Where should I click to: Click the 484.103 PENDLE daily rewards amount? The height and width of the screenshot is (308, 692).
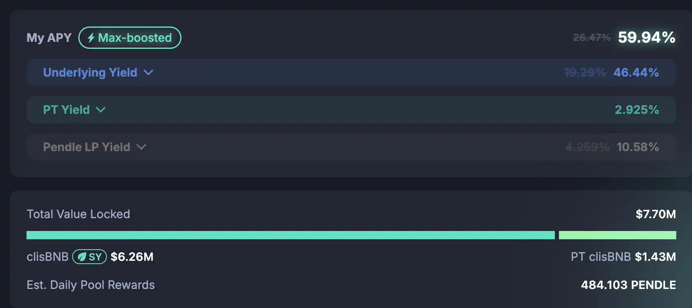(x=628, y=285)
